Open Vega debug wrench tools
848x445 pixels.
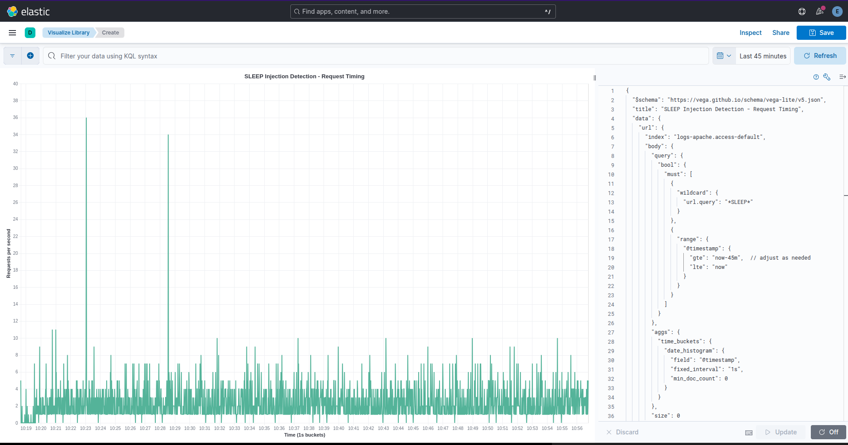(827, 77)
